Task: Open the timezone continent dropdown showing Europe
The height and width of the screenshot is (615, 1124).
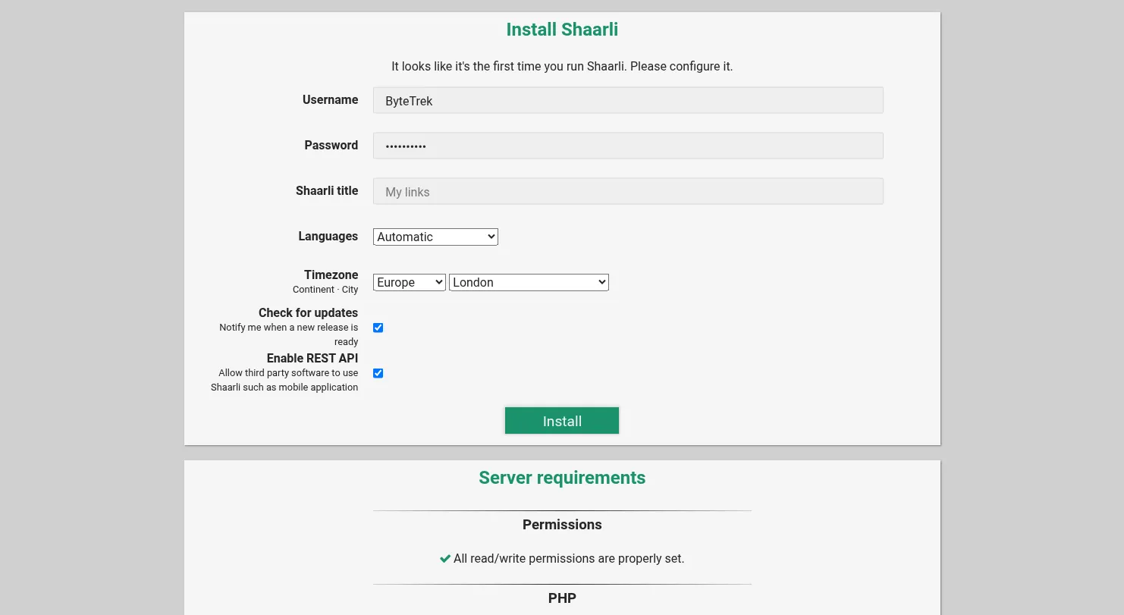Action: (409, 282)
